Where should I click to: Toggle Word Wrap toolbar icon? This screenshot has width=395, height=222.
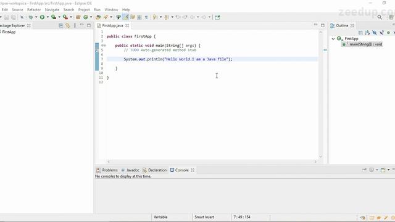[133, 17]
